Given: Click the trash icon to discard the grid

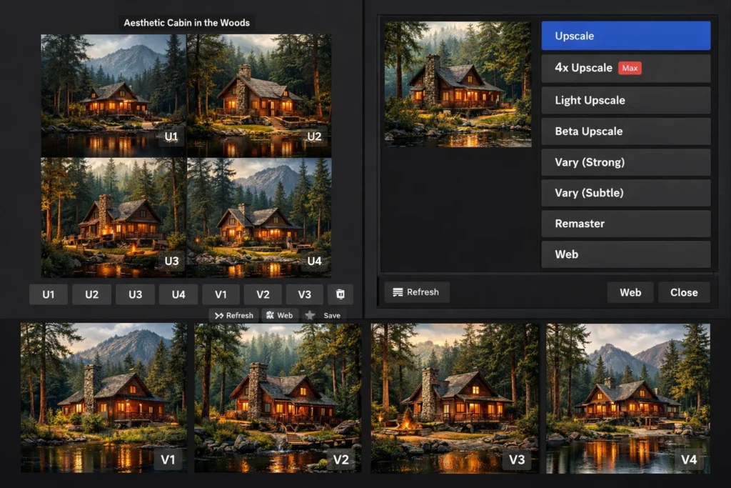Looking at the screenshot, I should 341,294.
